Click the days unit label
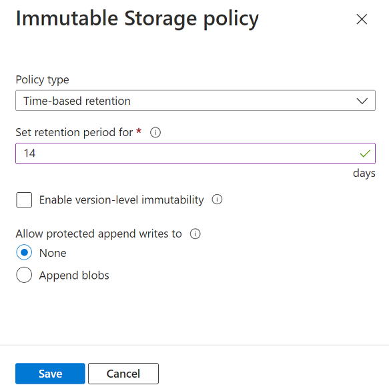Viewport: 389px width, 391px height. click(364, 173)
